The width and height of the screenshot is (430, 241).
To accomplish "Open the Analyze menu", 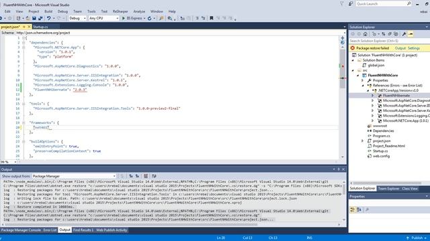I will point(139,11).
